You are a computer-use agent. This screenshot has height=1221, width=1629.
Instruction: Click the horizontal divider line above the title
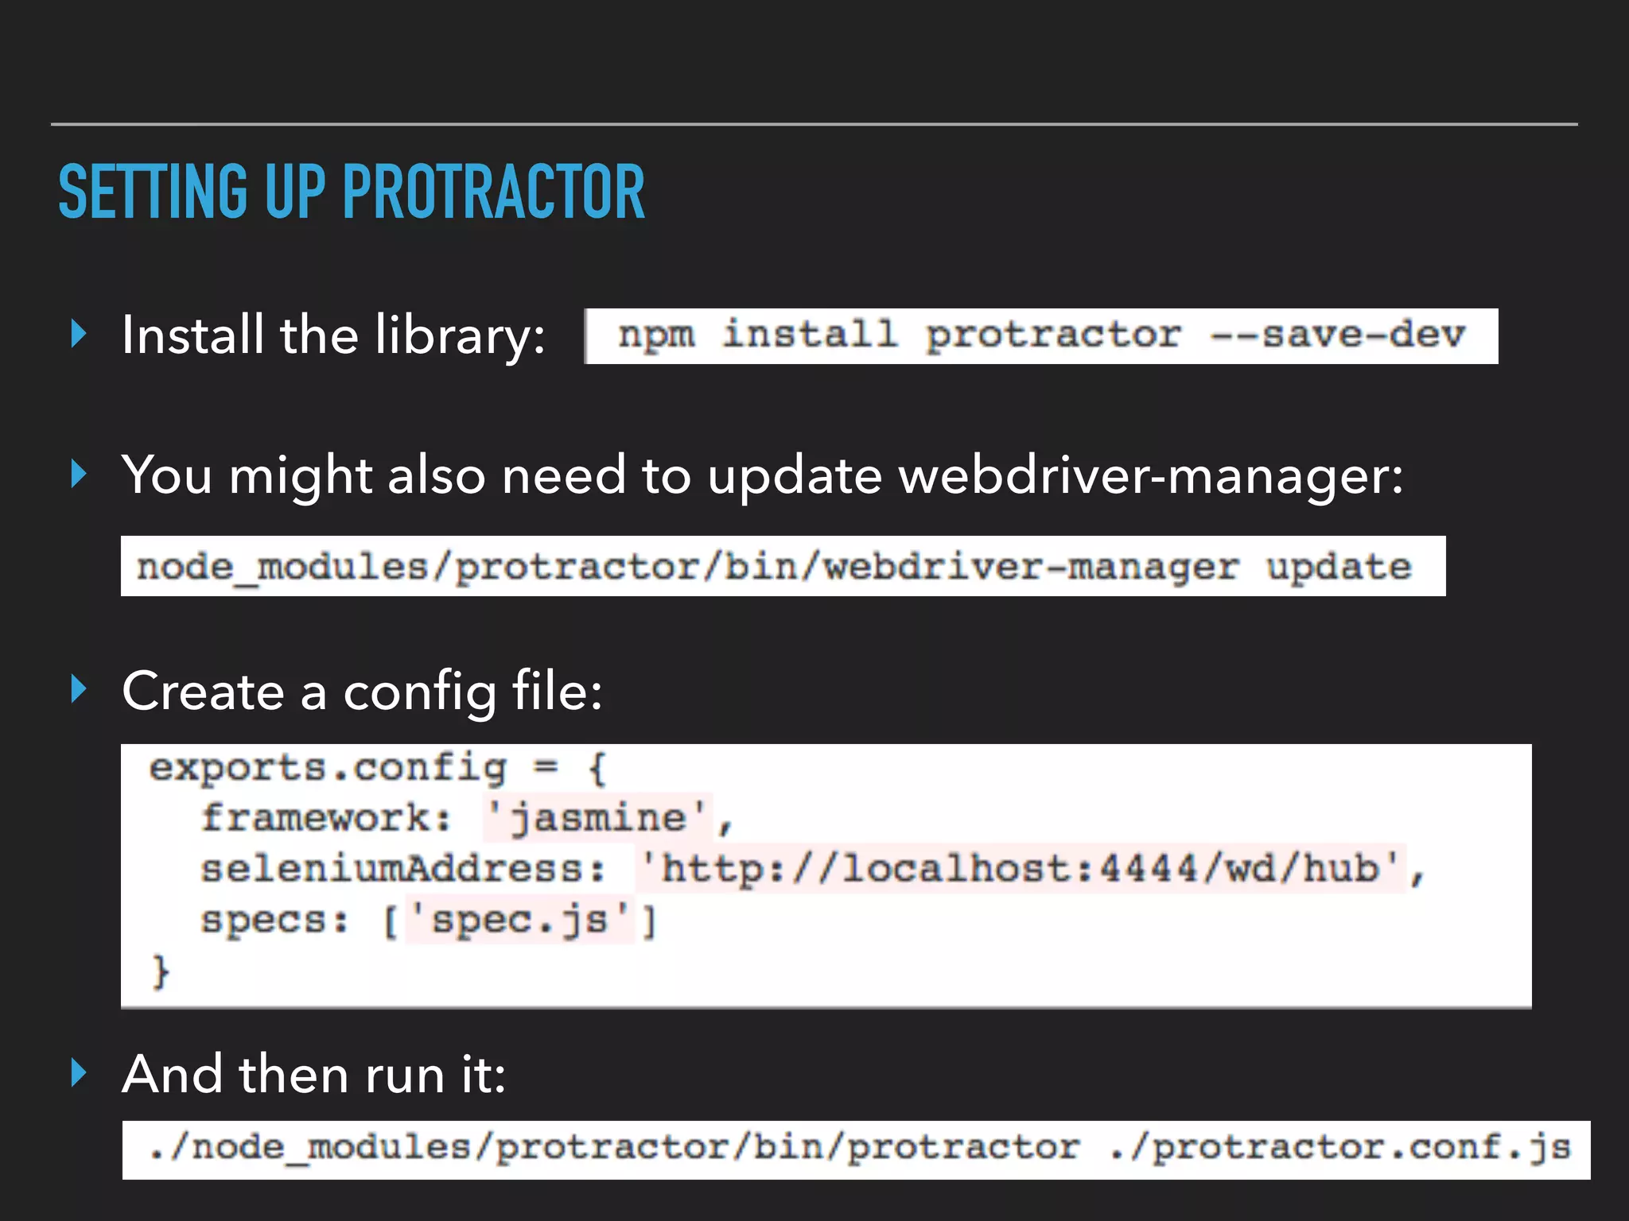(x=814, y=124)
